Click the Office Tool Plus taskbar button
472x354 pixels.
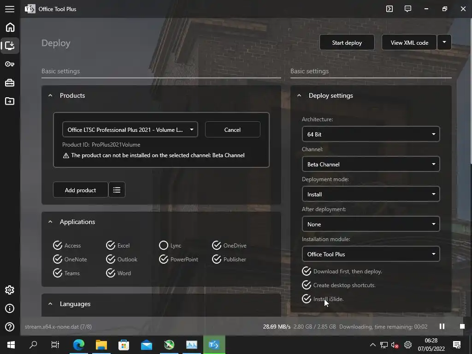[214, 345]
